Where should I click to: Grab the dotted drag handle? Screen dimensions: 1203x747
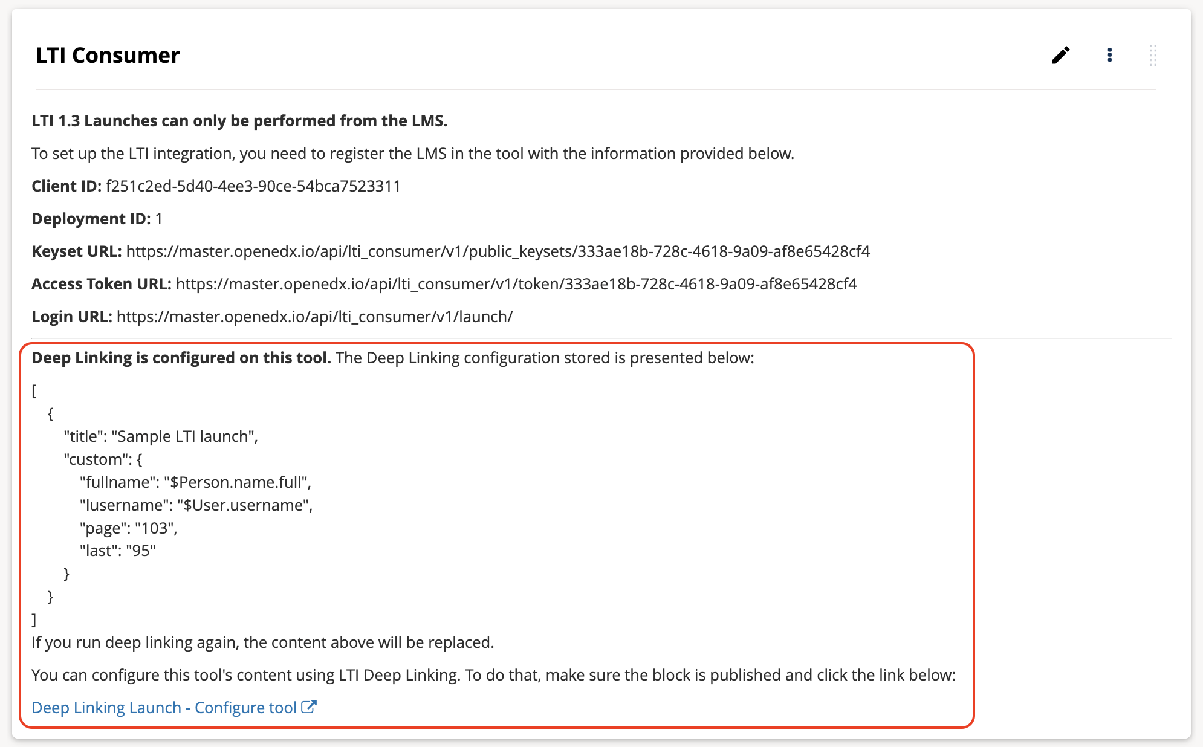click(1153, 55)
